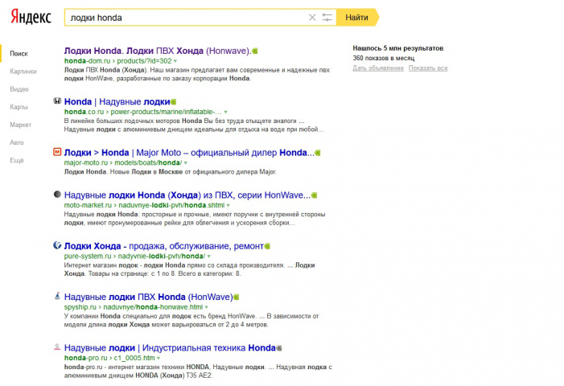Click 'Нашлось 5 млн результатов' text
This screenshot has width=564, height=386.
(397, 48)
